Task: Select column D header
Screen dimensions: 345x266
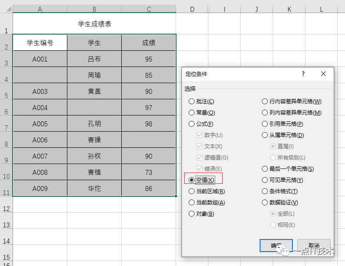Action: [192, 9]
